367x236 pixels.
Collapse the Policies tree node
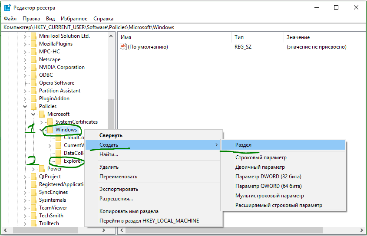[x=25, y=106]
